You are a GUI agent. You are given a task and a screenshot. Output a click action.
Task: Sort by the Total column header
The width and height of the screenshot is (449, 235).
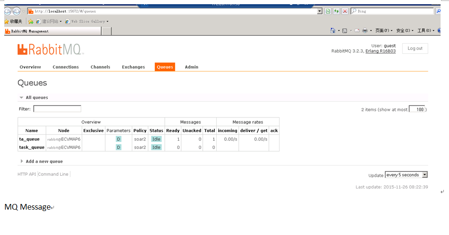click(209, 131)
